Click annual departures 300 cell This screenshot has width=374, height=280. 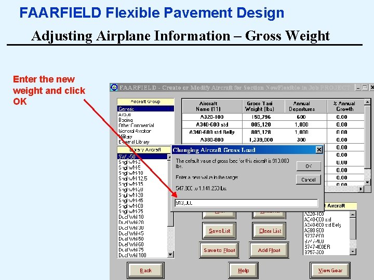pos(302,140)
